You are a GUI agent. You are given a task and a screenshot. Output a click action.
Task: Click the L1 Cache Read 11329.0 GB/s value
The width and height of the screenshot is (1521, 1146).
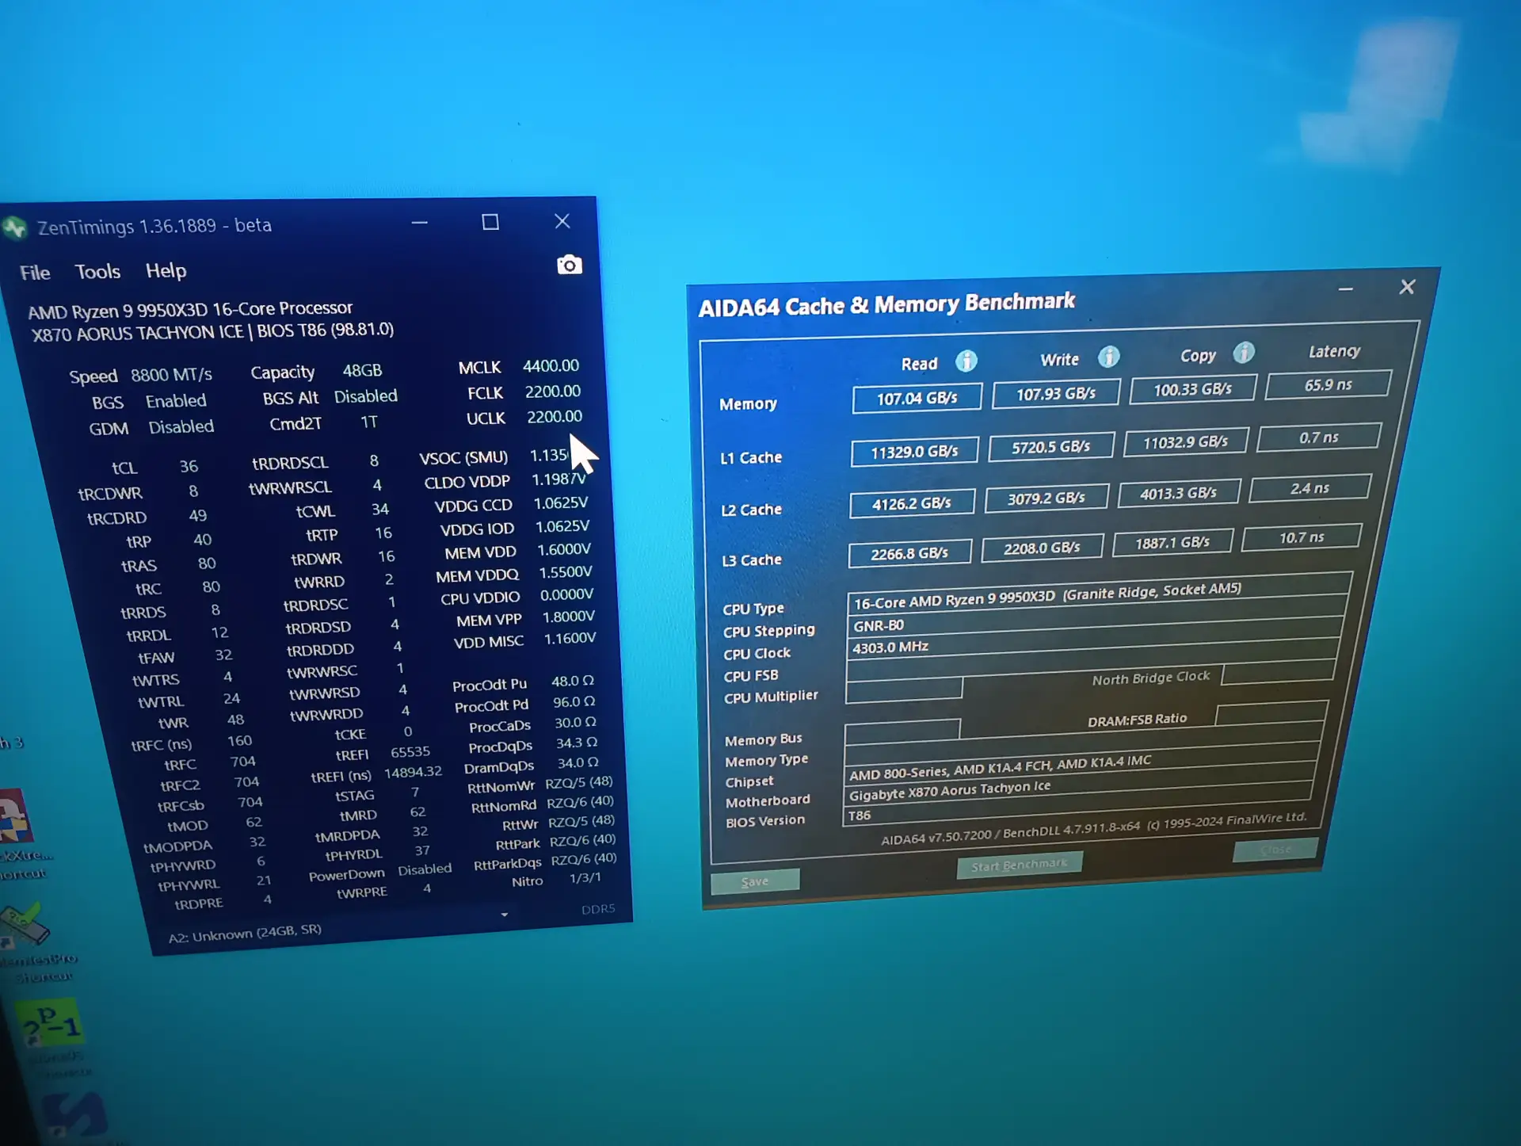click(x=915, y=452)
